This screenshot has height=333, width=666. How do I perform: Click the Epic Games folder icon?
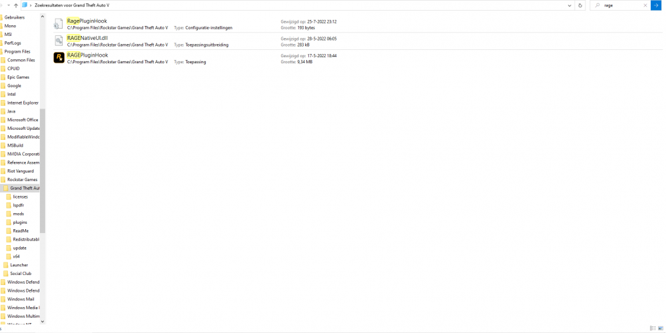[3, 77]
